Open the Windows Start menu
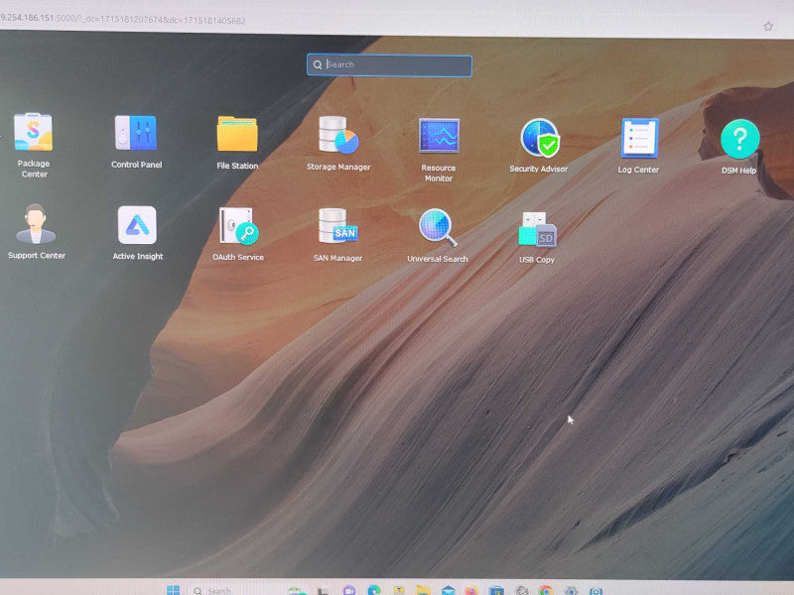This screenshot has height=595, width=794. click(x=173, y=590)
